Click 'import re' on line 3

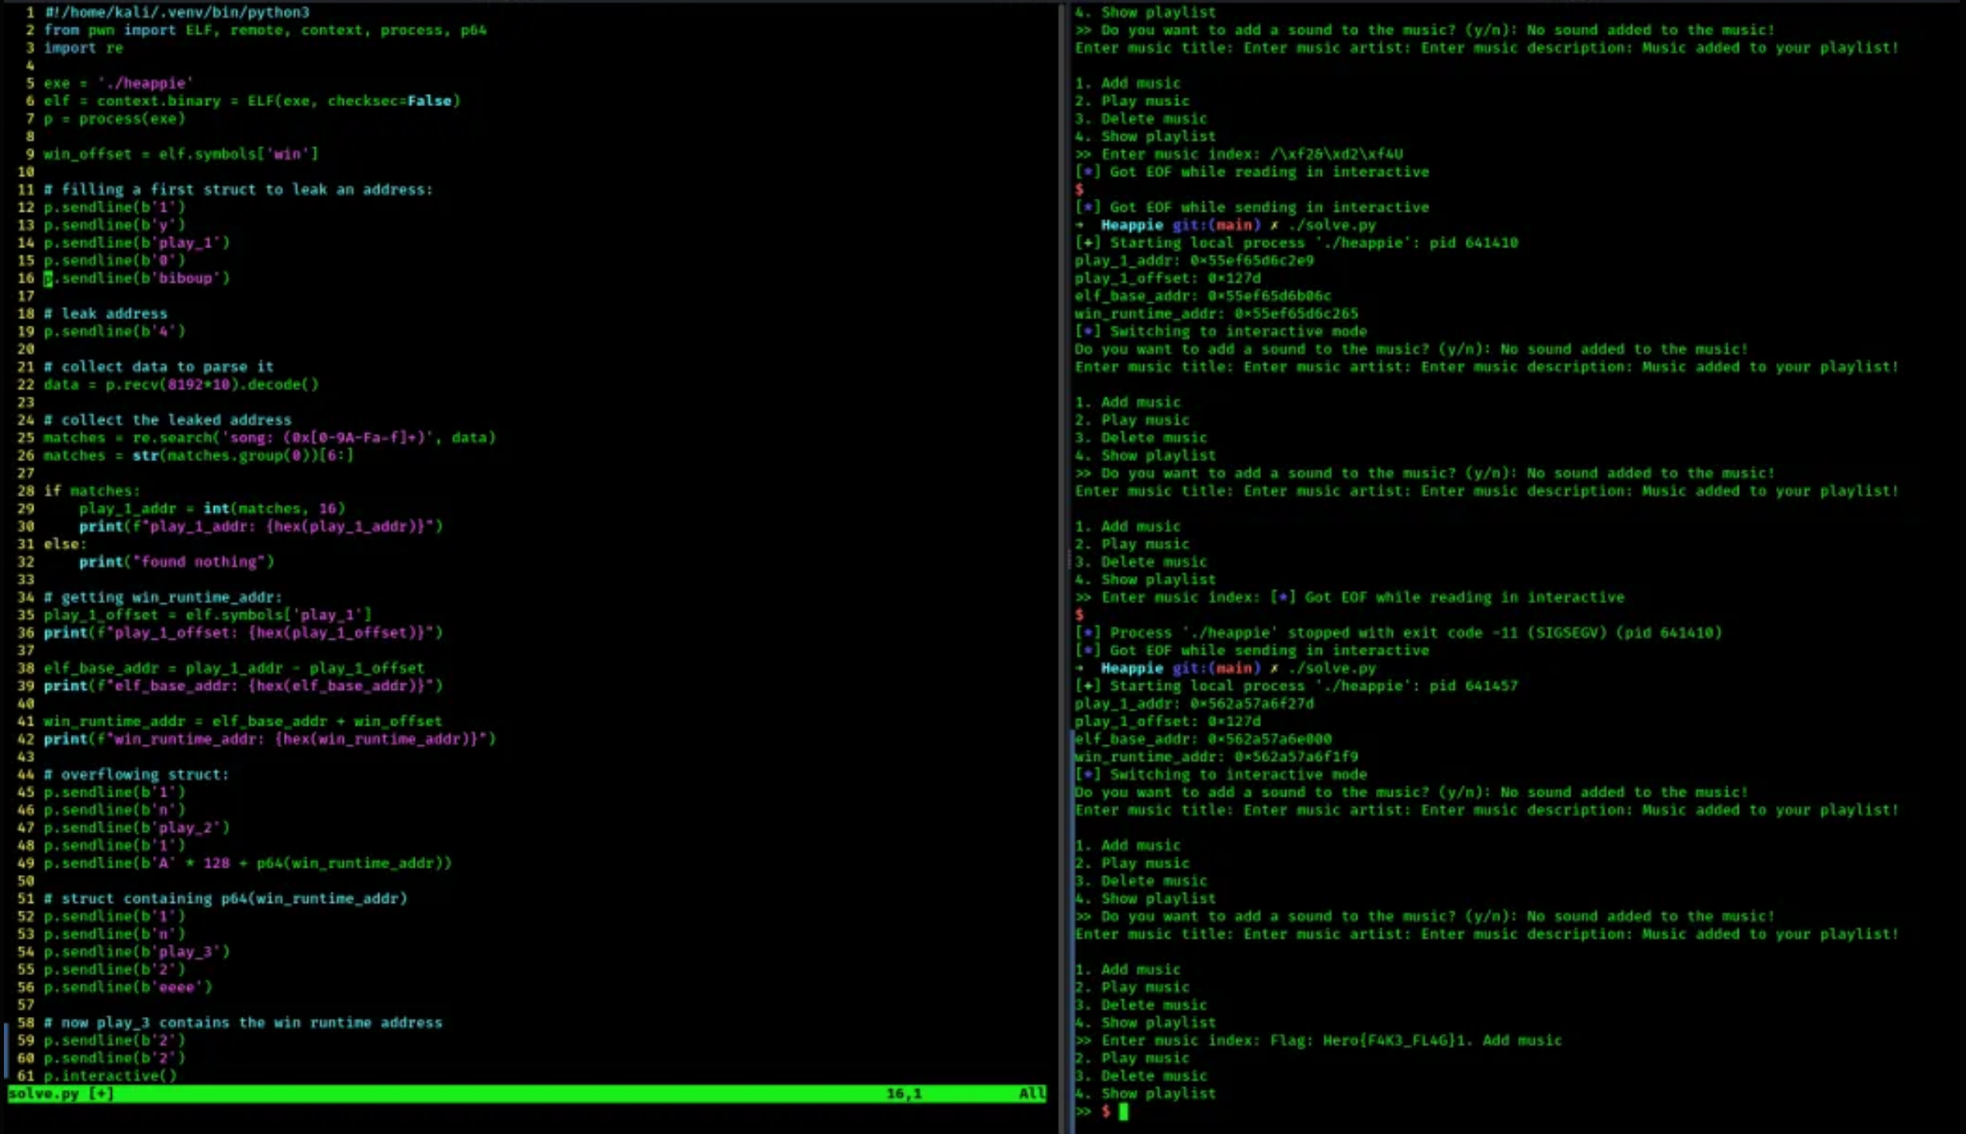84,47
